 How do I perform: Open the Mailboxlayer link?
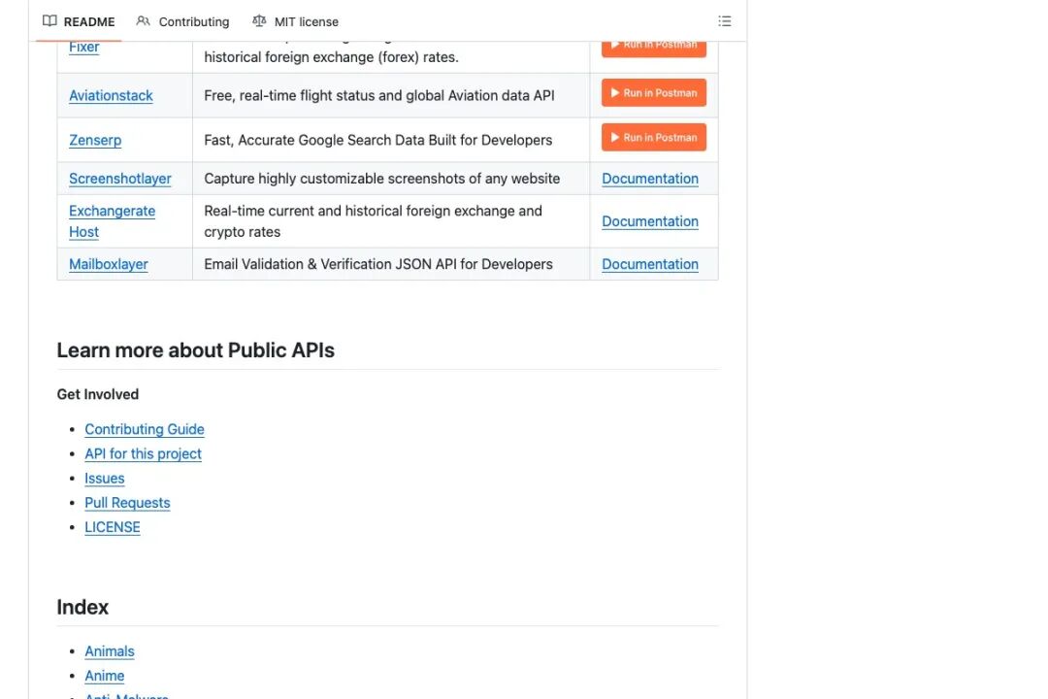(109, 264)
